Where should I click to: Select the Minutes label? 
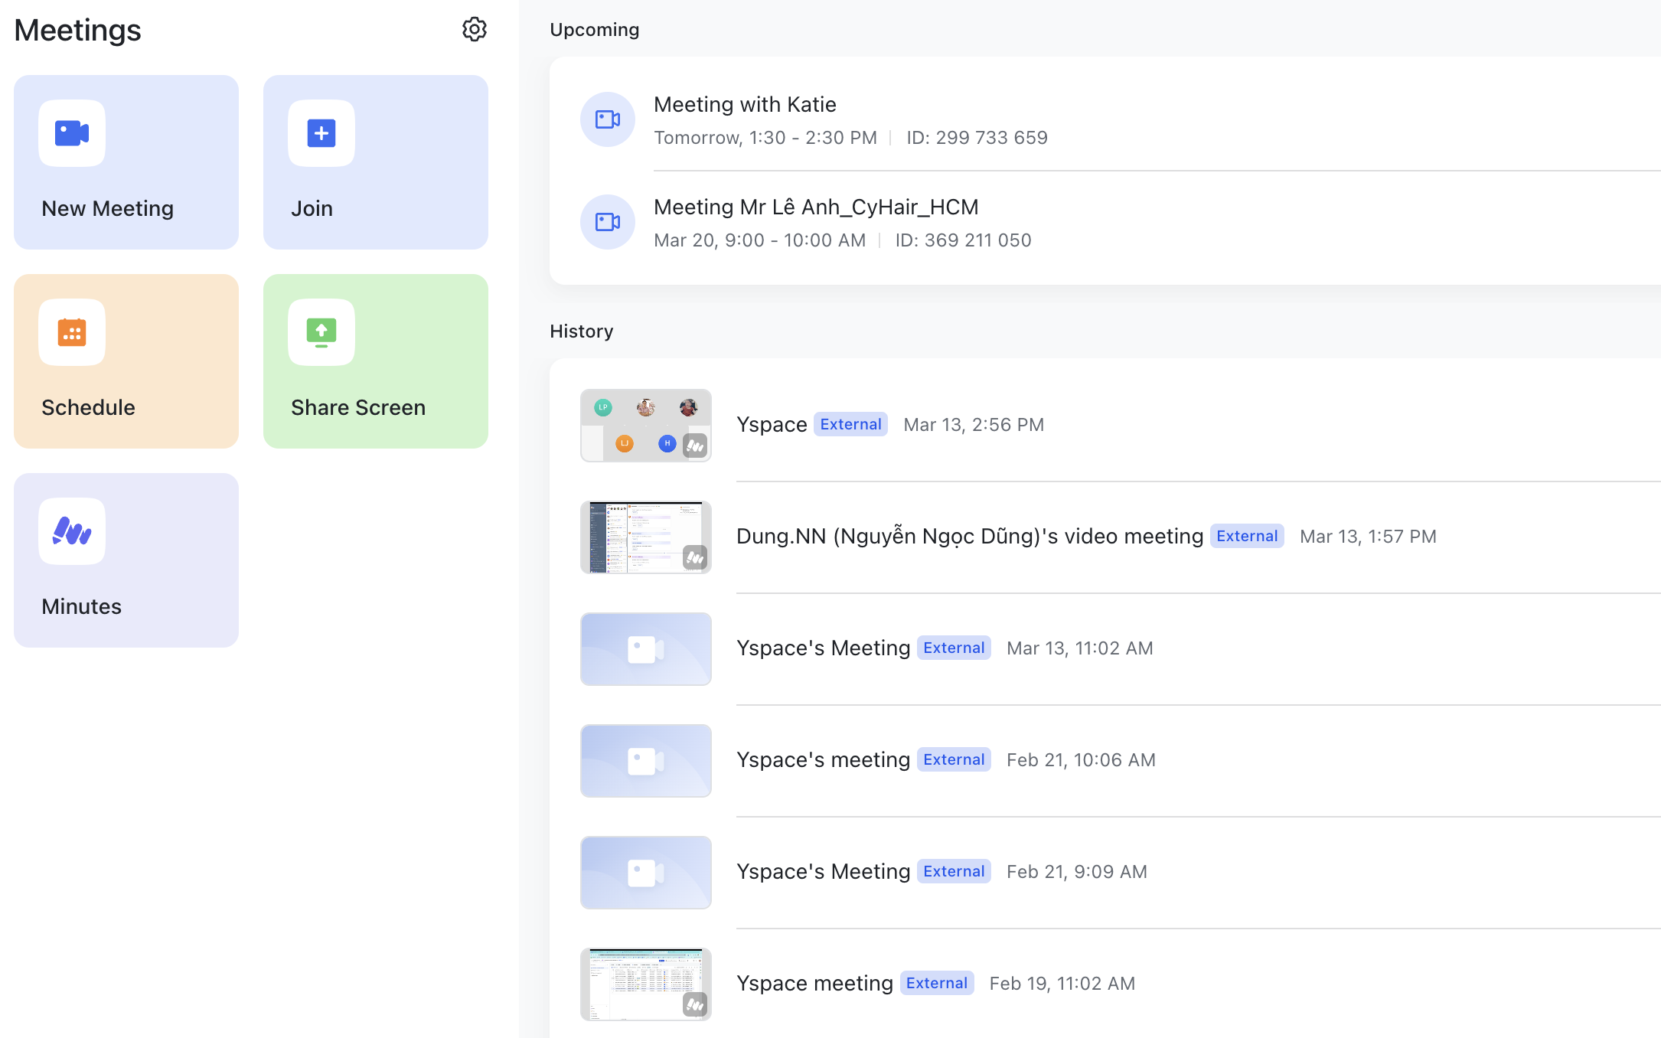[81, 606]
